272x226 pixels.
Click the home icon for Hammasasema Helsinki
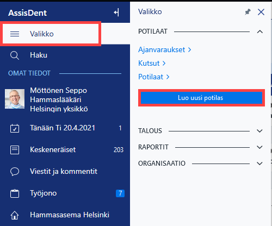[x=15, y=215]
